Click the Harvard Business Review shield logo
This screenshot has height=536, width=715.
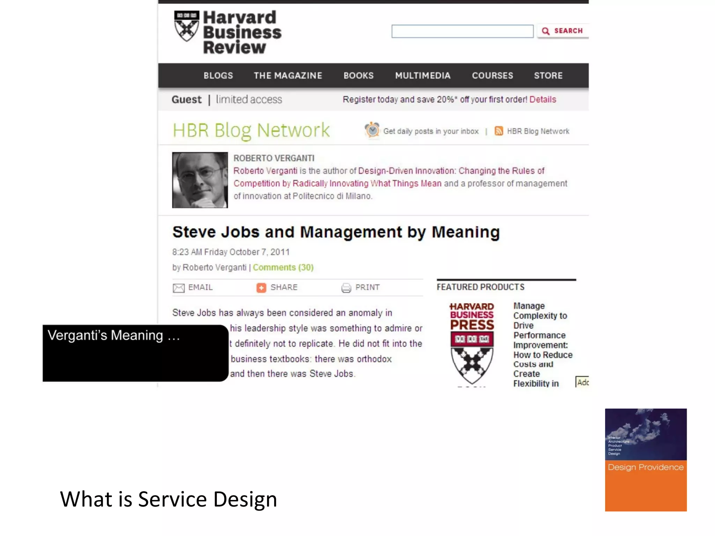[187, 26]
